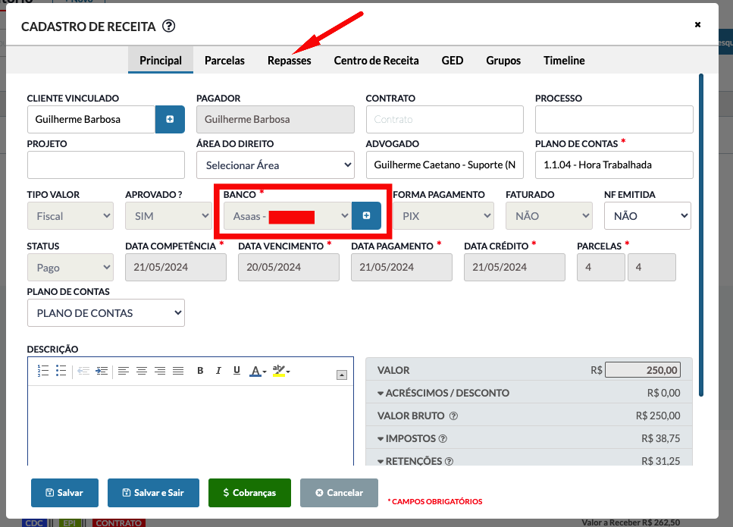Image resolution: width=733 pixels, height=527 pixels.
Task: Close the Cadastro de Receita dialog
Action: pos(697,25)
